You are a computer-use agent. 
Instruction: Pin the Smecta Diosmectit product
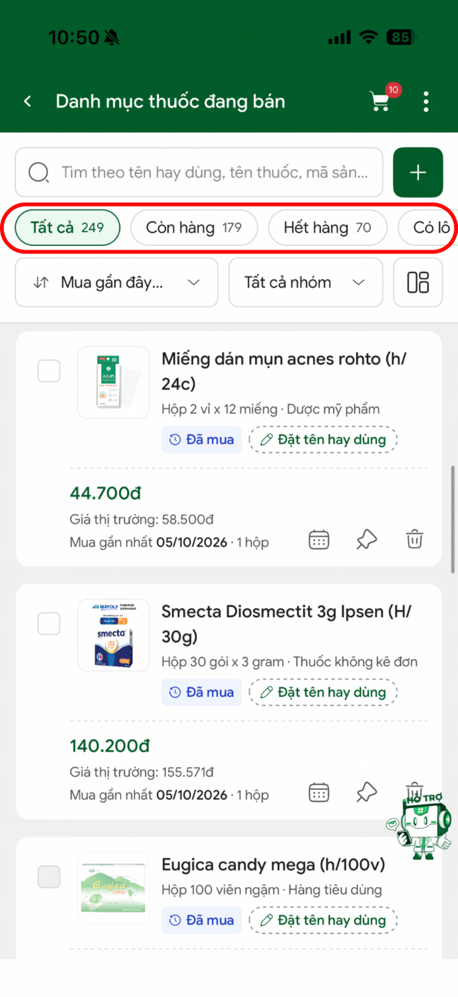click(367, 793)
